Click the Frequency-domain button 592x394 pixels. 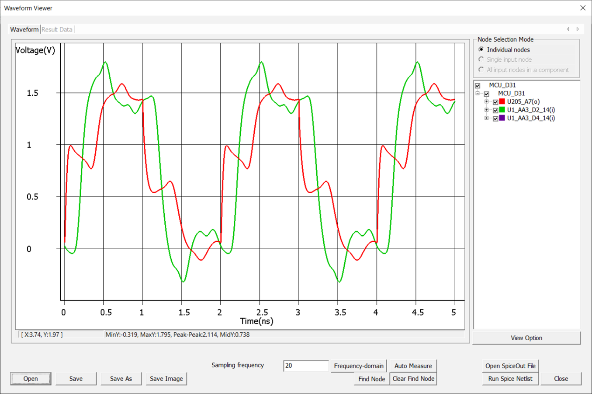click(358, 366)
